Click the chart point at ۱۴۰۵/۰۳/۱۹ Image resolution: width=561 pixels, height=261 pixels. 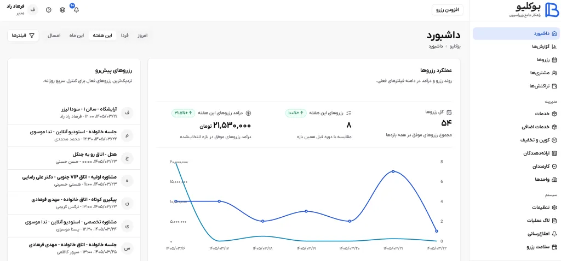tap(306, 211)
